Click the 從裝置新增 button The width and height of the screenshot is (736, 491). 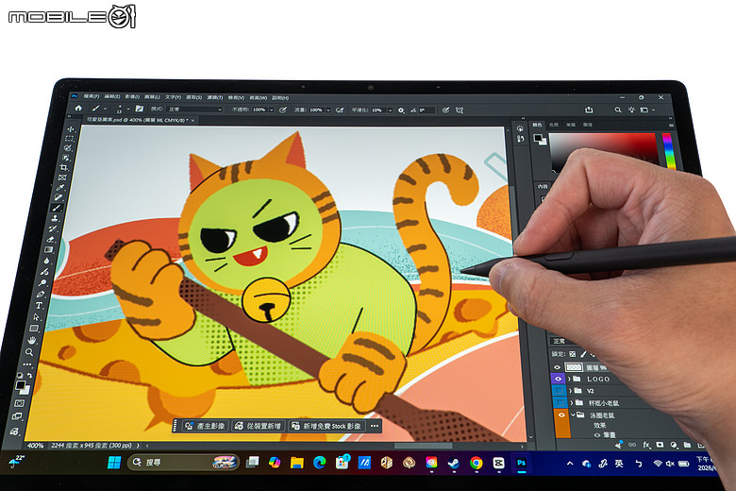pyautogui.click(x=259, y=426)
